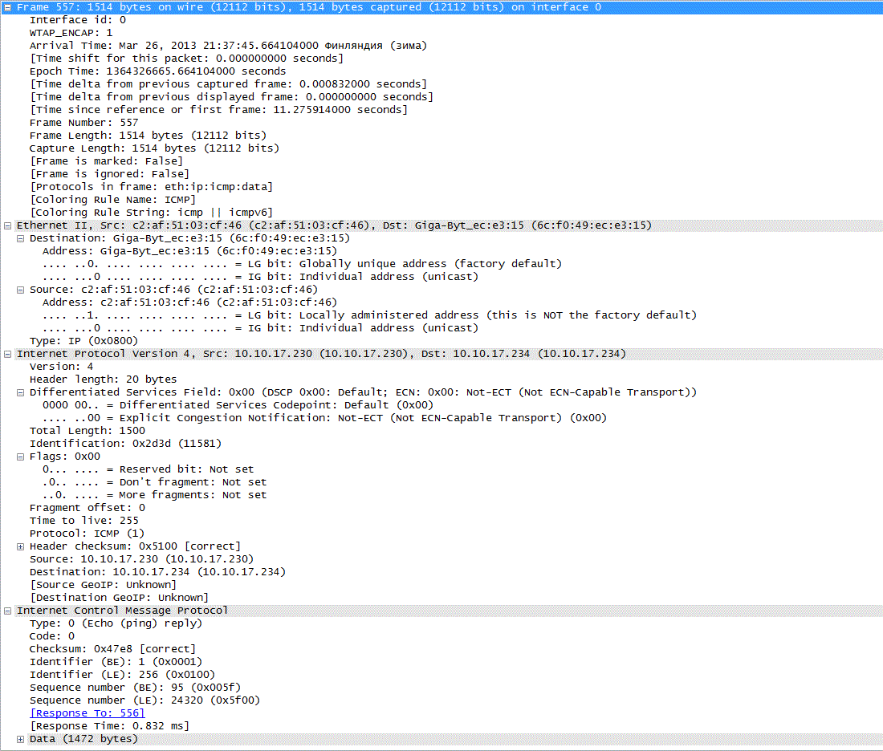The height and width of the screenshot is (751, 883).
Task: Collapse the Flags: 0x00 subtree toggle
Action: point(20,457)
